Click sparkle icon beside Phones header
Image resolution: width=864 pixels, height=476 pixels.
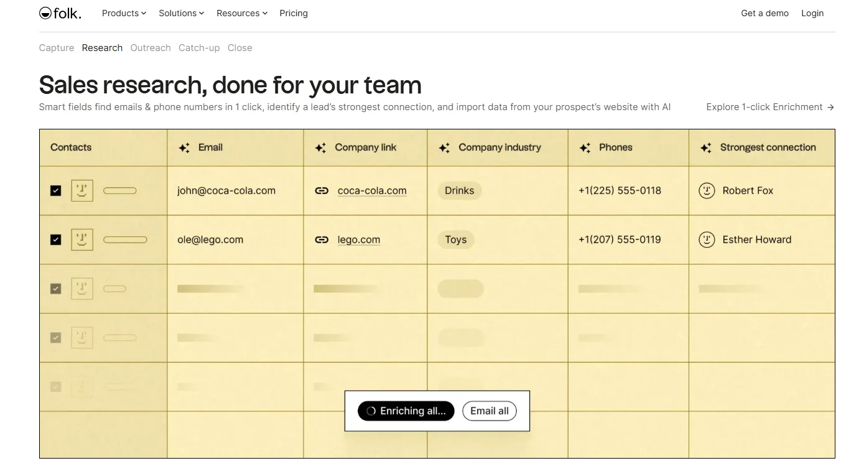[x=585, y=147]
